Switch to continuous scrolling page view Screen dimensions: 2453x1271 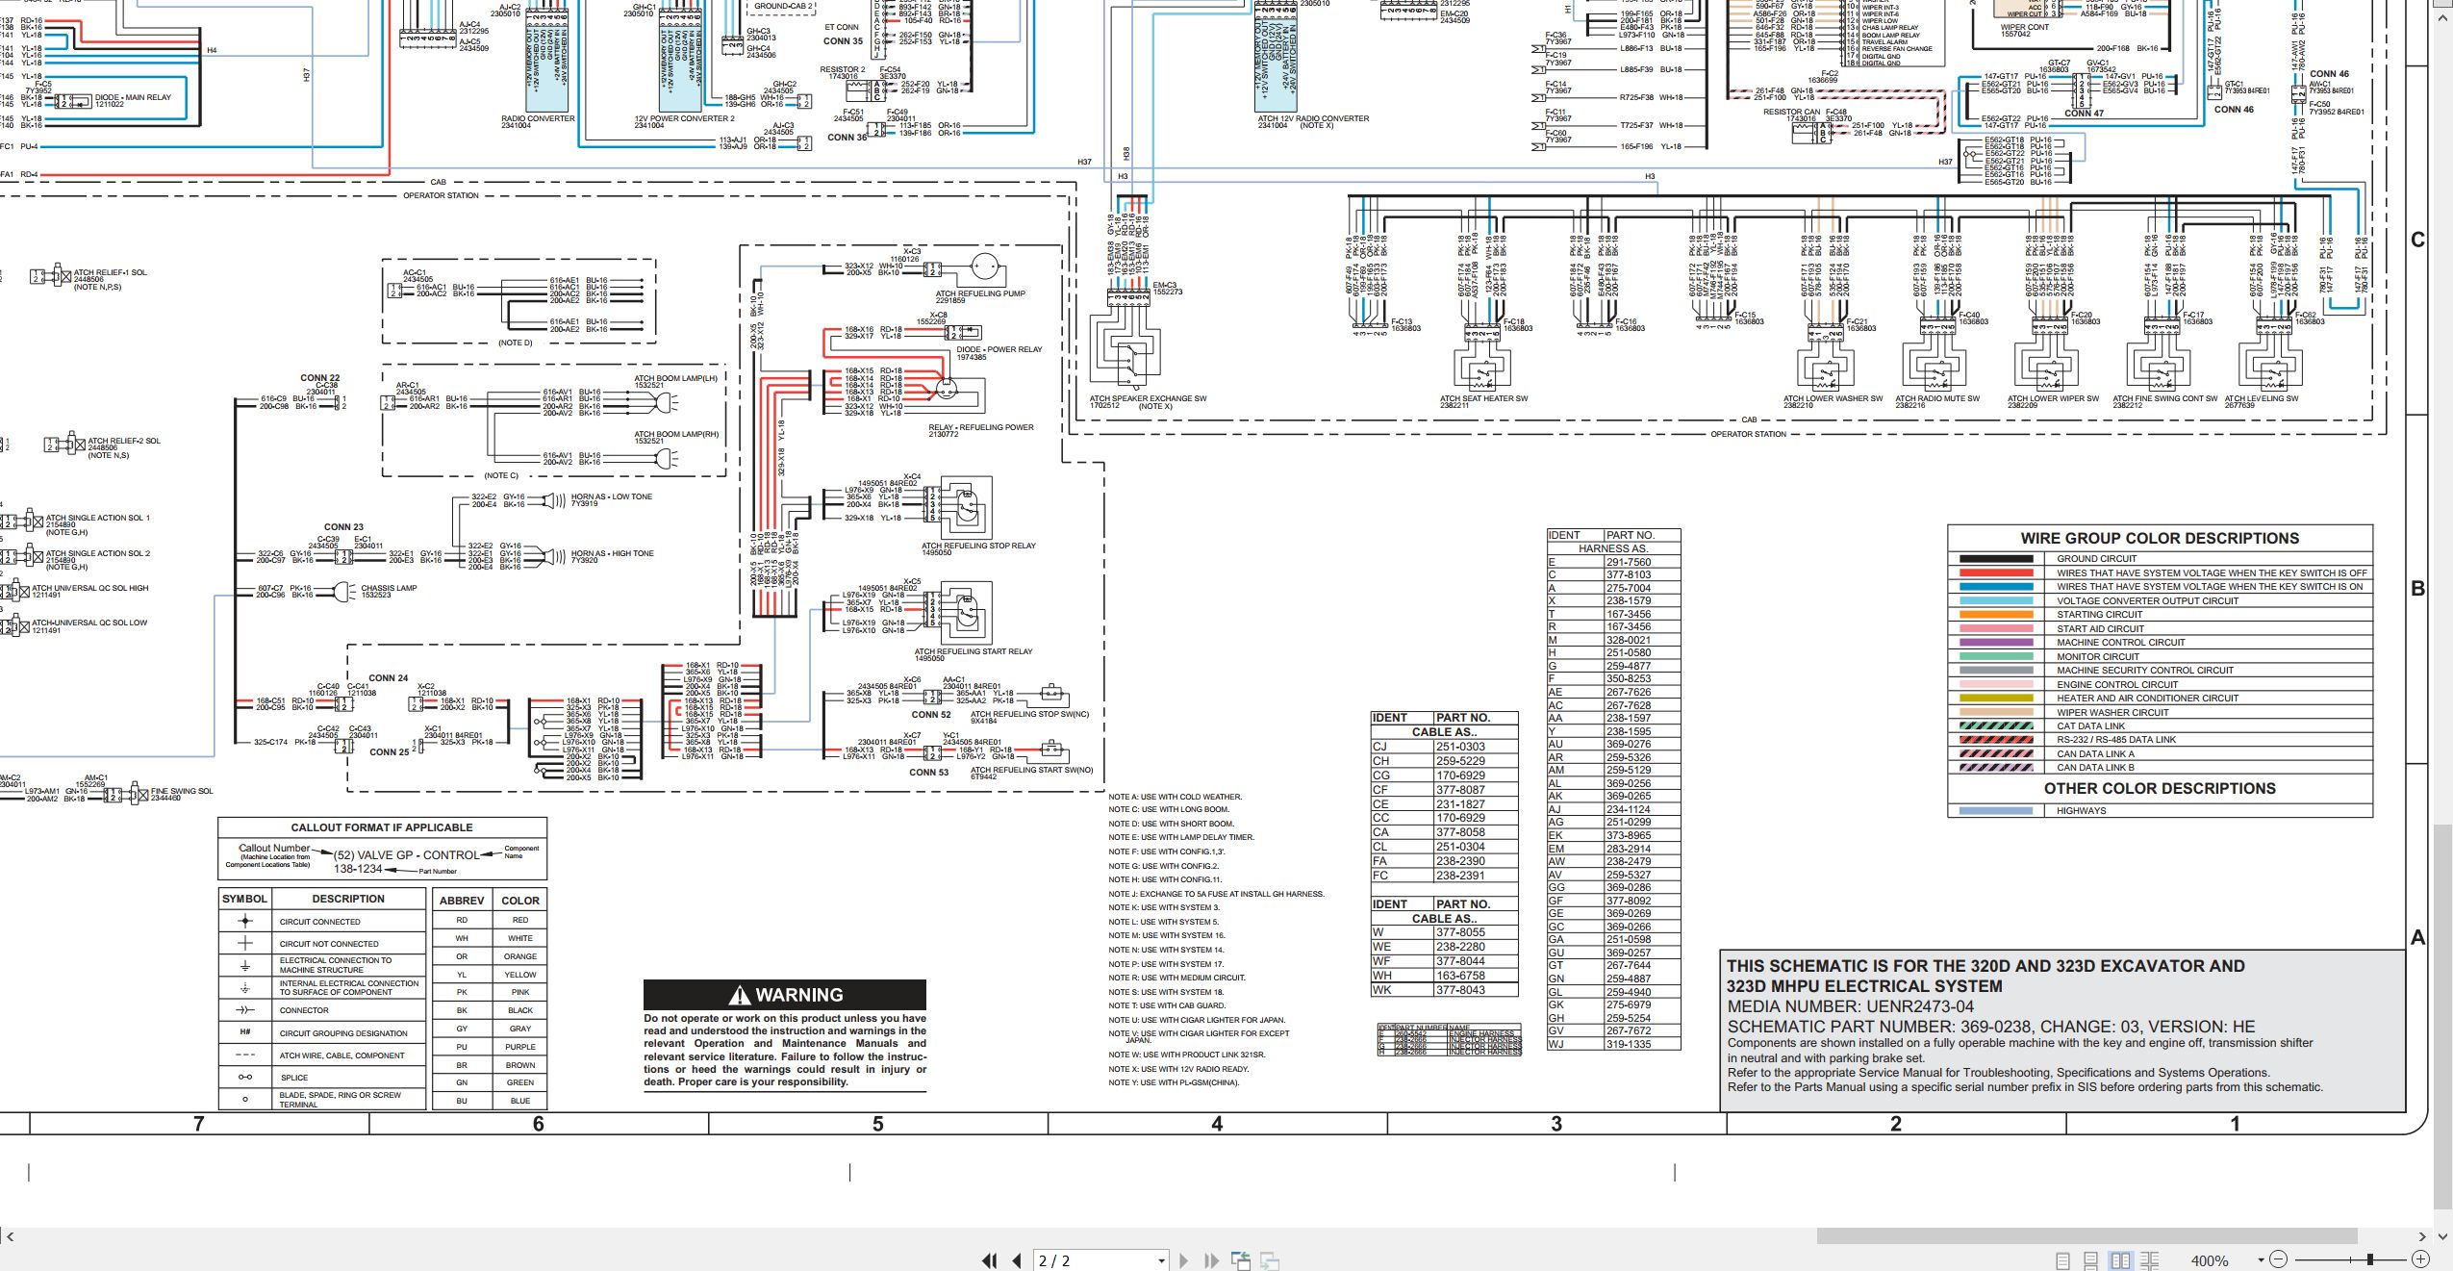pyautogui.click(x=2091, y=1260)
